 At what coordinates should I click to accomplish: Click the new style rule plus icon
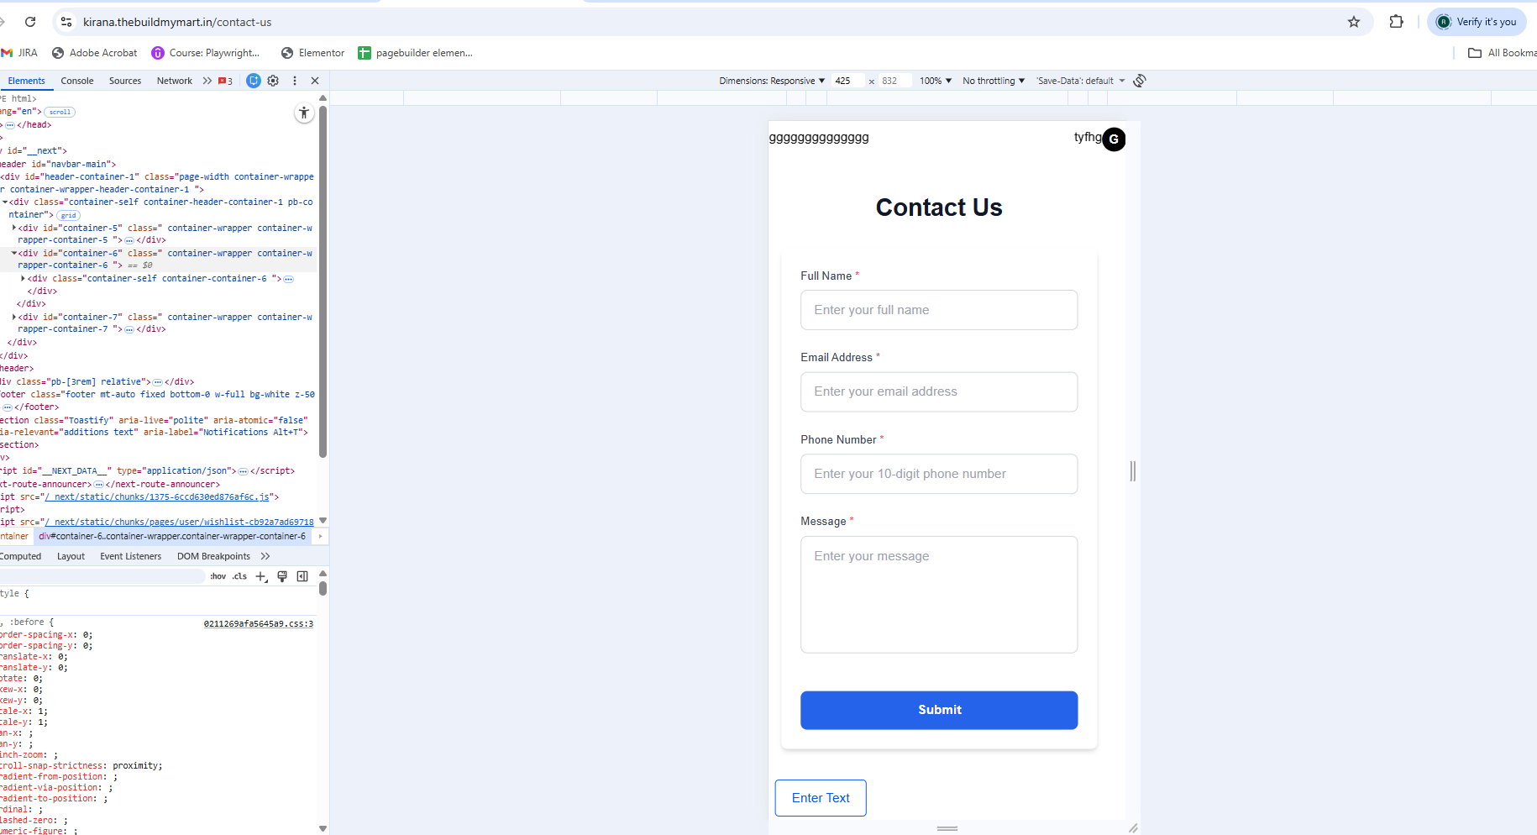click(x=261, y=576)
